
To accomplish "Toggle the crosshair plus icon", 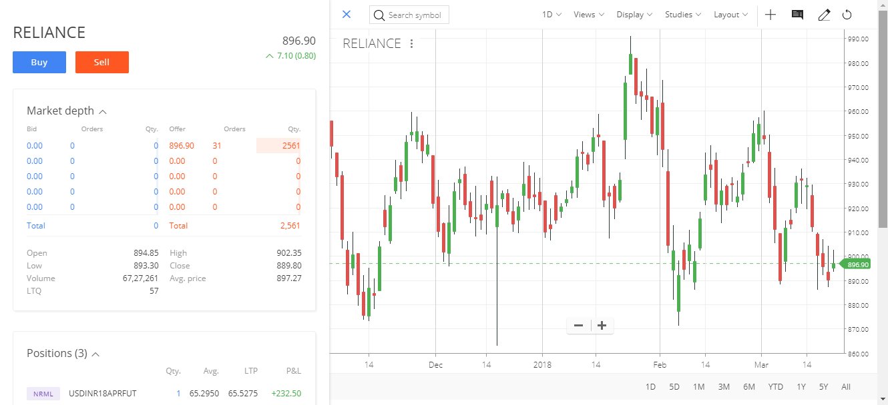I will [x=770, y=15].
